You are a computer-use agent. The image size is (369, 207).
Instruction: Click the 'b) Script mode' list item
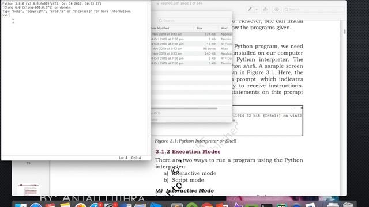pos(184,180)
